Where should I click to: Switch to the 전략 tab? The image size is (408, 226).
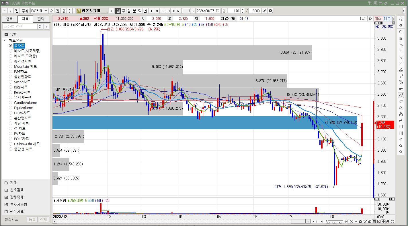[x=41, y=19]
